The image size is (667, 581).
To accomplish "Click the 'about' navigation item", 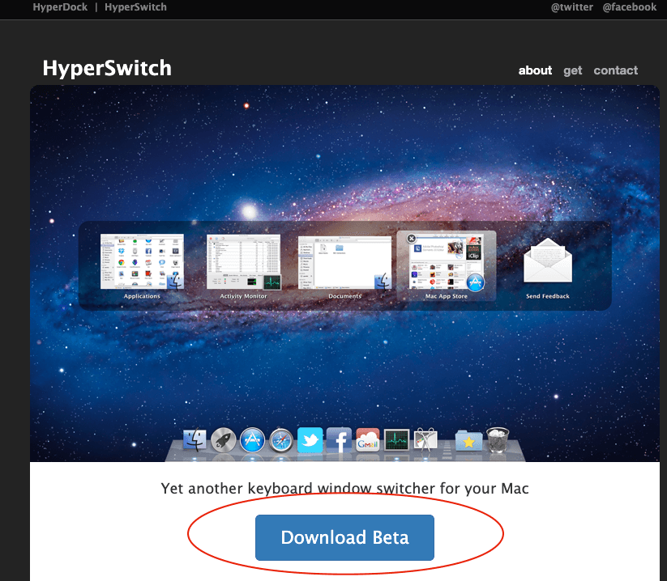I will tap(535, 70).
